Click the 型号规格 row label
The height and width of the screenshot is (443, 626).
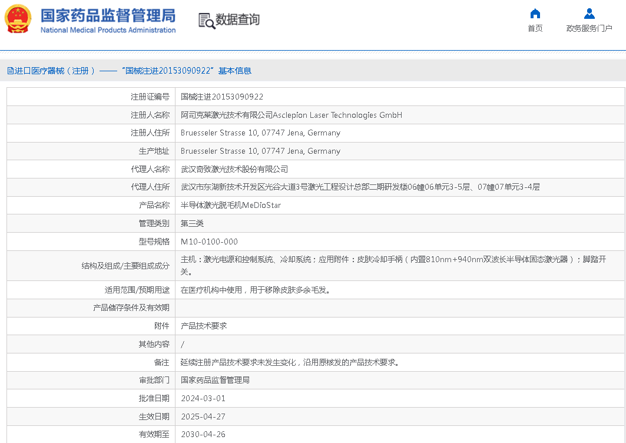click(x=154, y=242)
